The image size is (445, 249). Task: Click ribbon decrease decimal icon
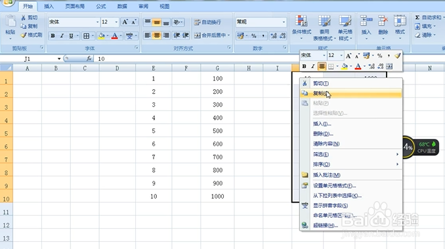point(283,35)
